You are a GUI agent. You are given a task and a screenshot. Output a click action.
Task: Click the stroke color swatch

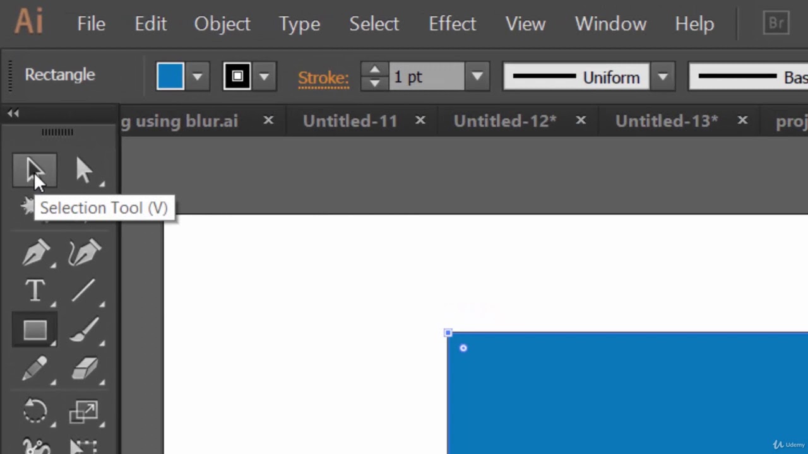[237, 77]
